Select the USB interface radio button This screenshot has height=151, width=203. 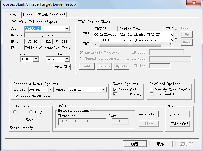click(x=15, y=112)
